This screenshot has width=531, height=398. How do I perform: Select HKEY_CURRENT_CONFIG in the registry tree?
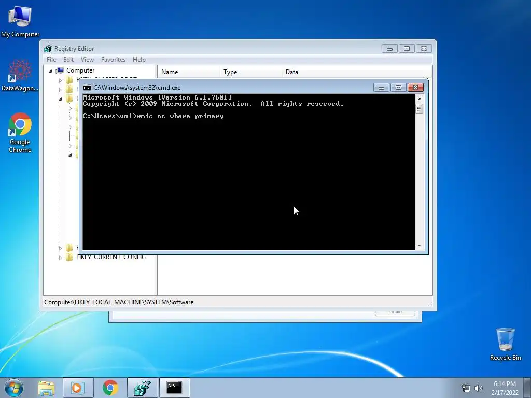111,257
